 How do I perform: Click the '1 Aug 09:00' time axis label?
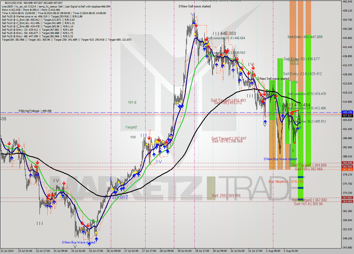click(x=273, y=251)
